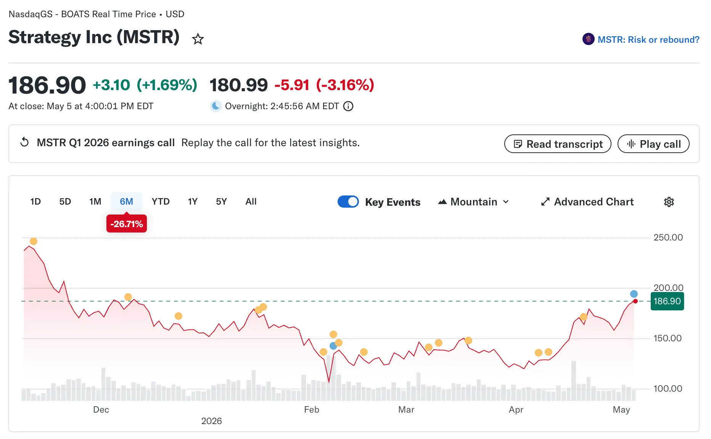Screen dimensions: 711x439
Task: Click the closing price 186.90 headline
Action: tap(47, 85)
